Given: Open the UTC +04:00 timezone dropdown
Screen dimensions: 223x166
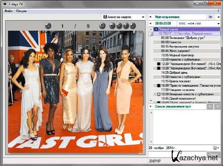Looking at the screenshot, I should coord(219,24).
